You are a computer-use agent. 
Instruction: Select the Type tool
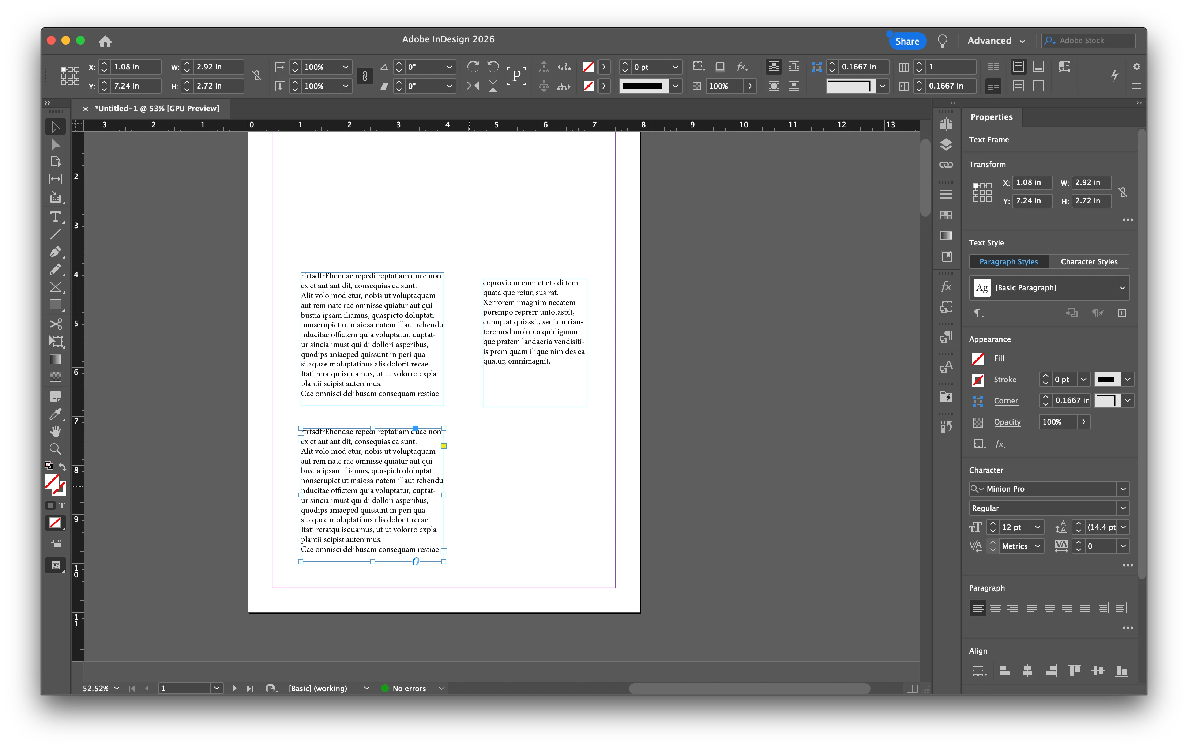point(55,217)
